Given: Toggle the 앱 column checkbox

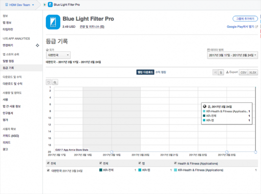Looking at the screenshot, I should 140,163.
